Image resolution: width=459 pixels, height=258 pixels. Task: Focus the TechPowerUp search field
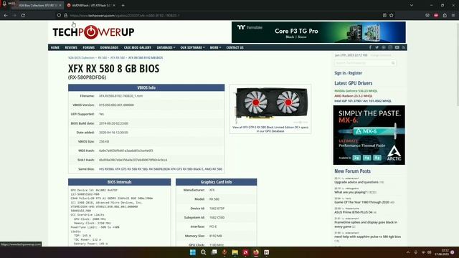365,63
